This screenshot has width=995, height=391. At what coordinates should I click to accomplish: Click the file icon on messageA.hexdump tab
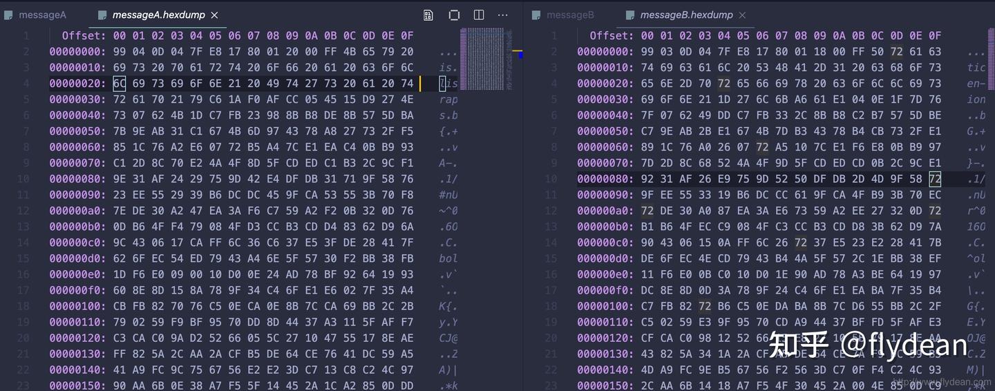pos(102,15)
